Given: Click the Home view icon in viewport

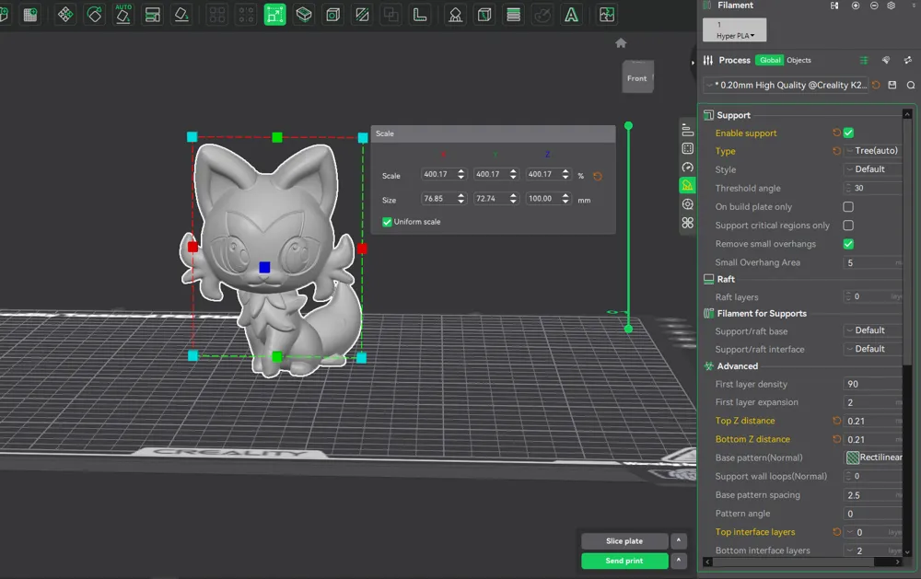Looking at the screenshot, I should pos(621,43).
